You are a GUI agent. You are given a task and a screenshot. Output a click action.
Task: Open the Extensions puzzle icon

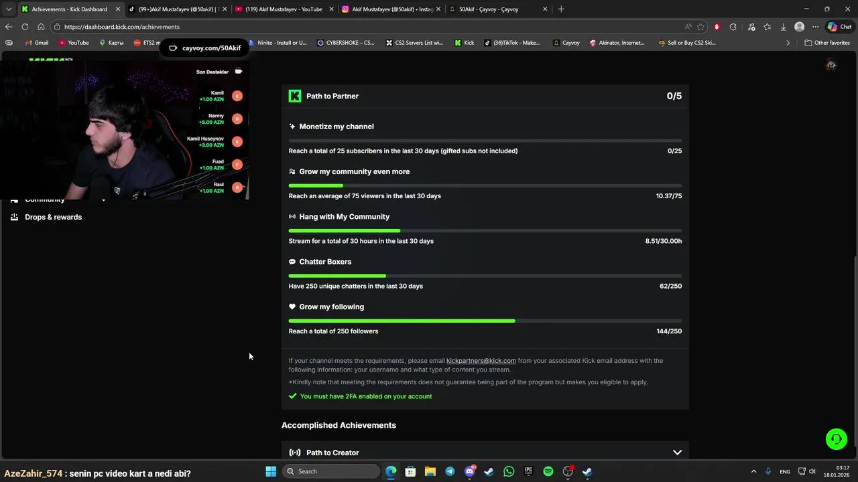[733, 27]
